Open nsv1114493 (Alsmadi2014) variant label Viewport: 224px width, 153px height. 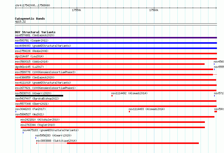pyautogui.click(x=147, y=109)
